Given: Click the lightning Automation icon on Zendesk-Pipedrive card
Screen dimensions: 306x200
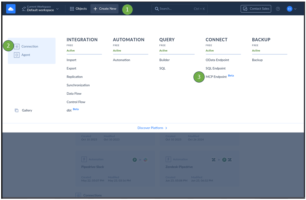Looking at the screenshot, I should 168,160.
